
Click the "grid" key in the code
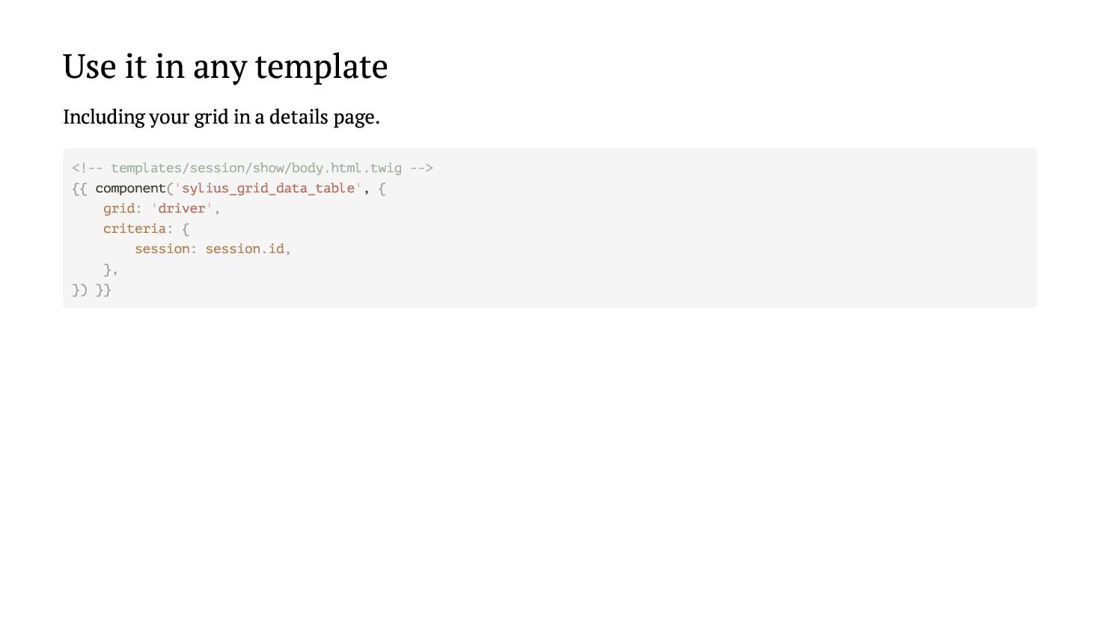pos(119,209)
